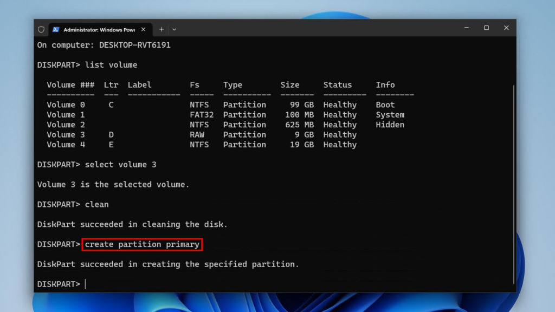Click the X icon on the PowerShell tab

coord(143,29)
